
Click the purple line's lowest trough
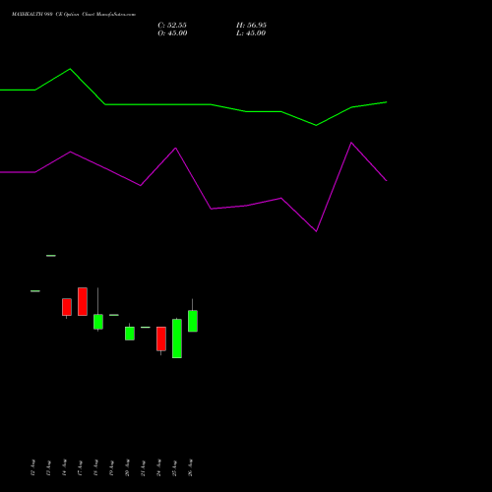point(316,231)
